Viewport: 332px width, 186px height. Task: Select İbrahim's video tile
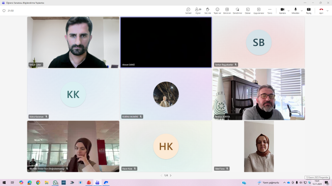tap(259, 94)
